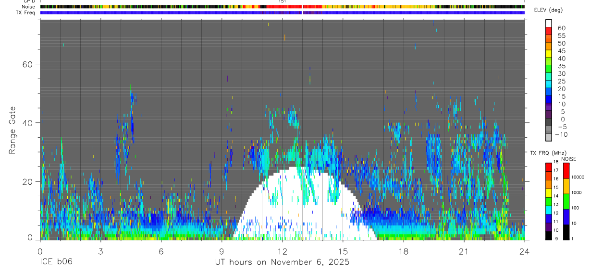
Task: Click the '14' TX FRQ legend value
Action: coord(556,196)
